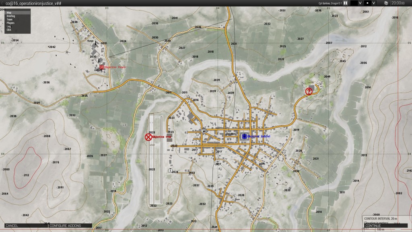
Task: Click the CONTINUE button
Action: pos(386,226)
